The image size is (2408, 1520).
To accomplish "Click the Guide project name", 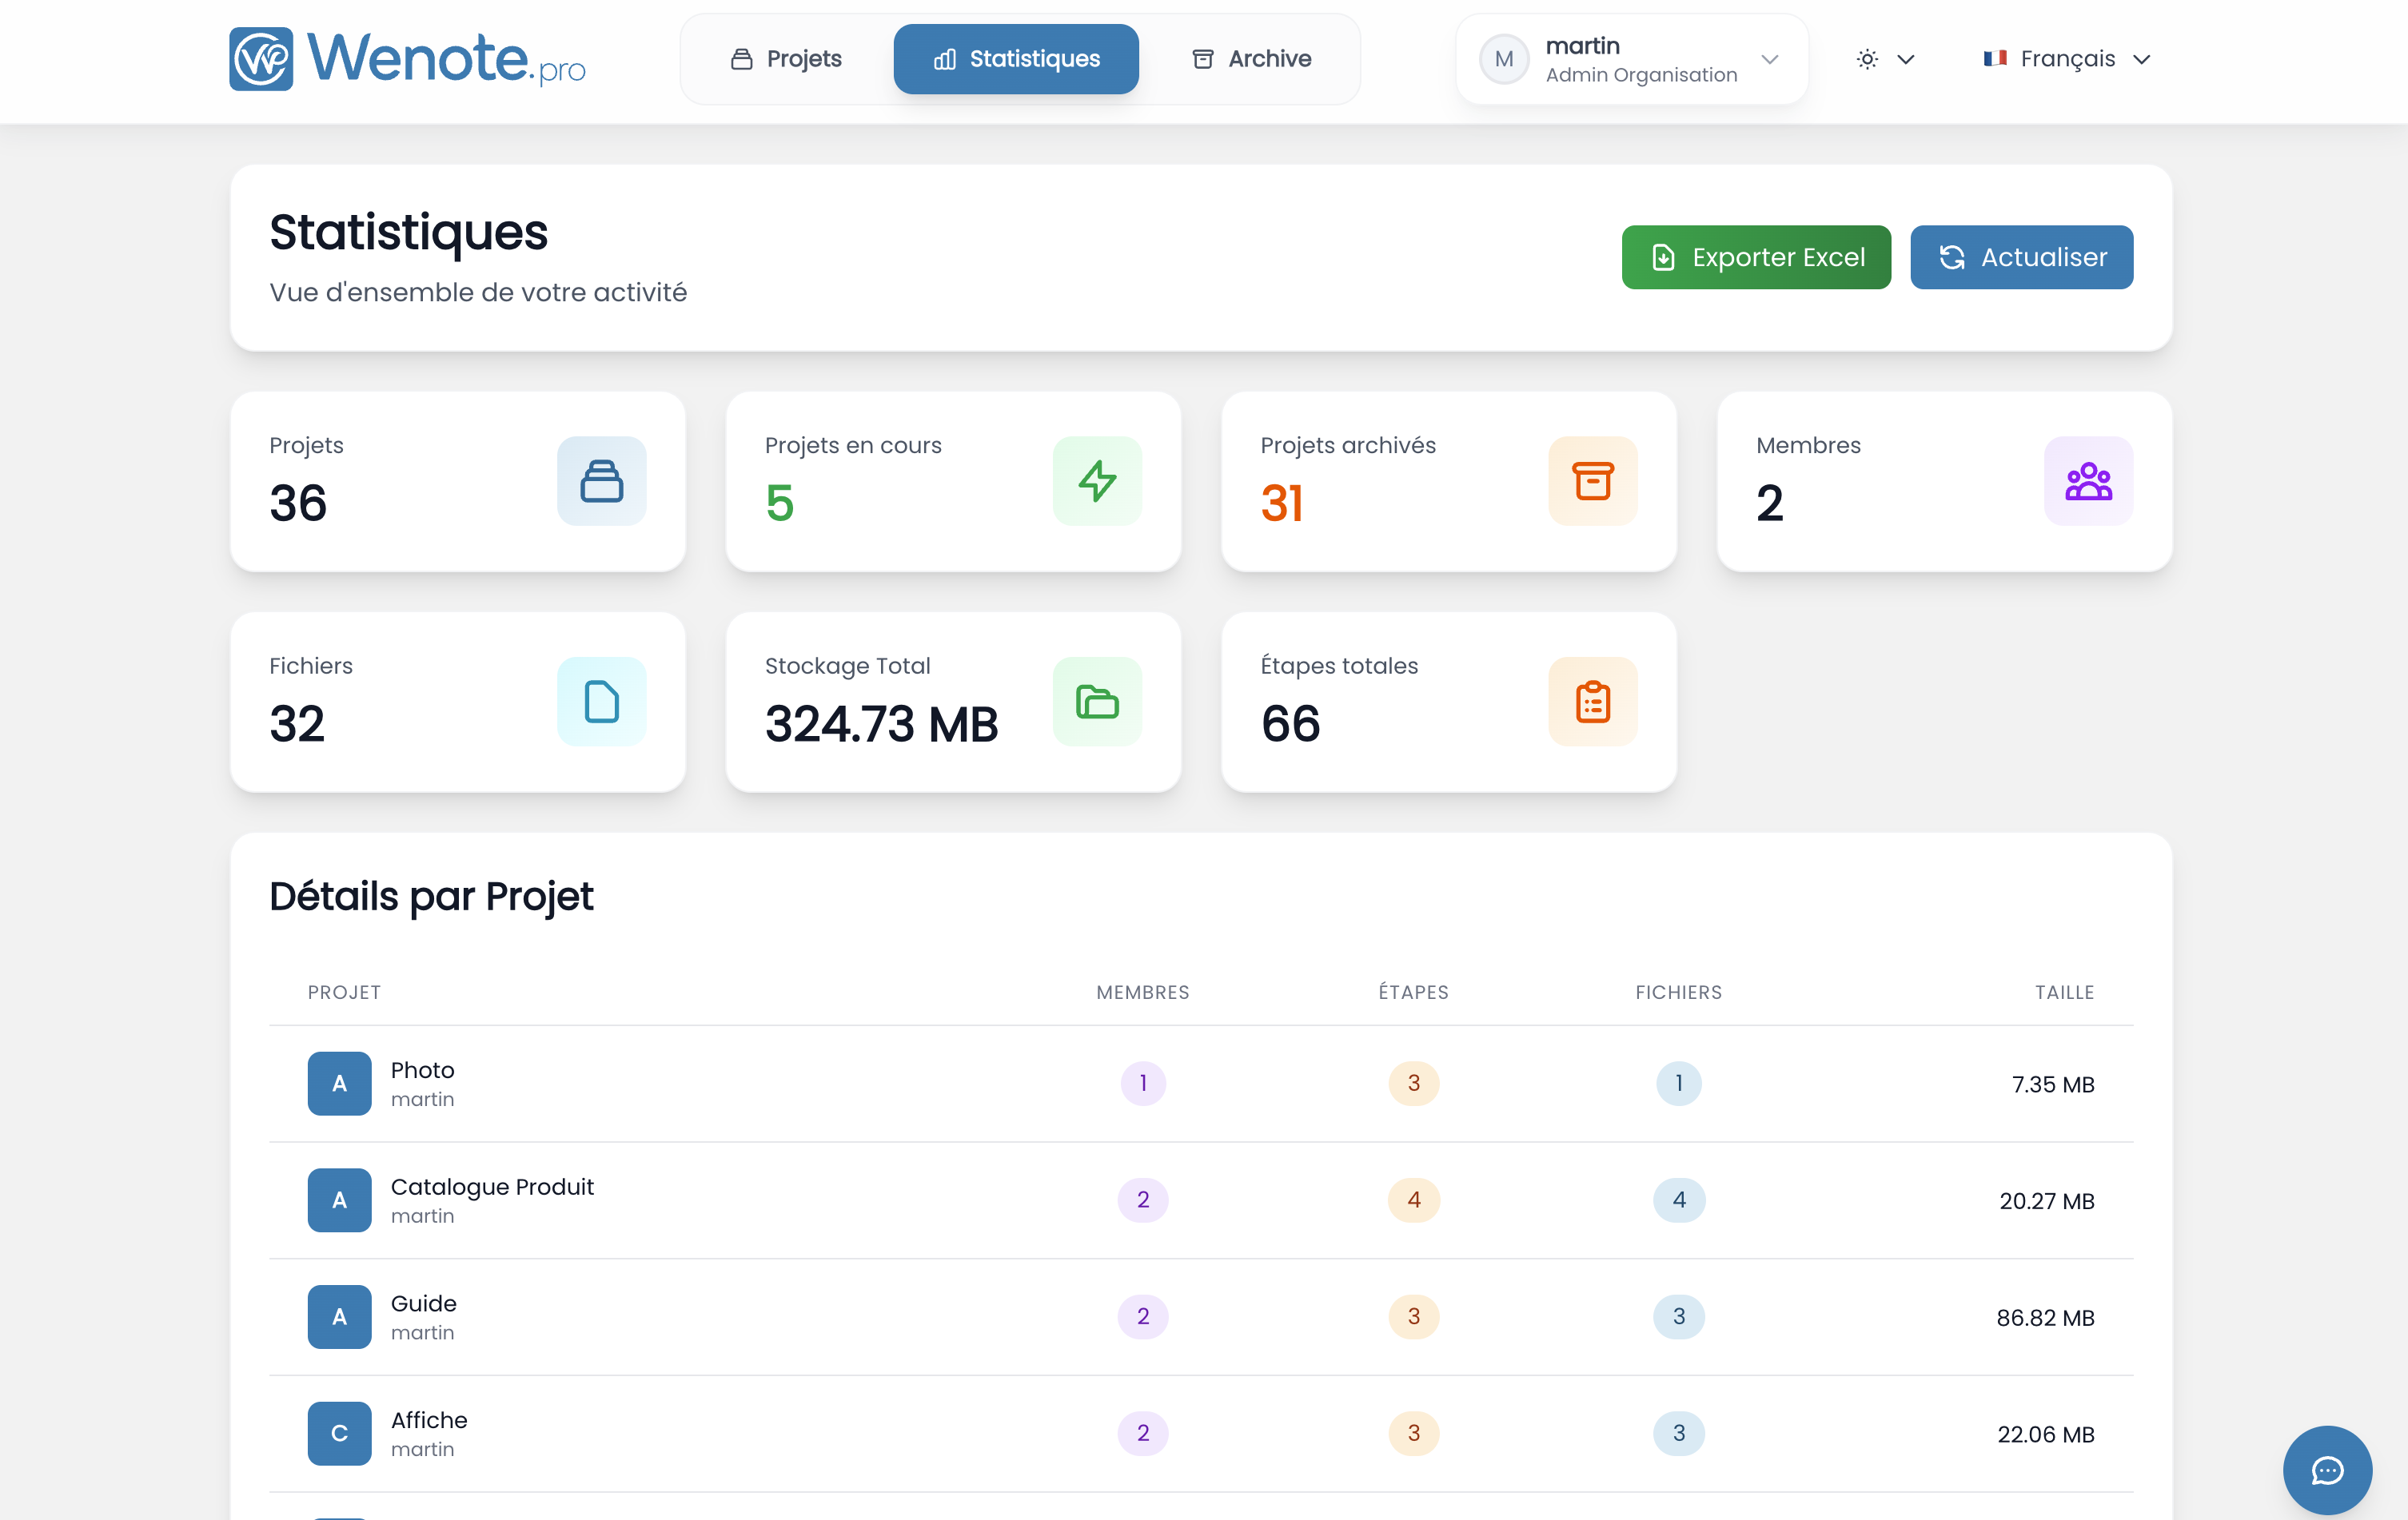I will (423, 1303).
